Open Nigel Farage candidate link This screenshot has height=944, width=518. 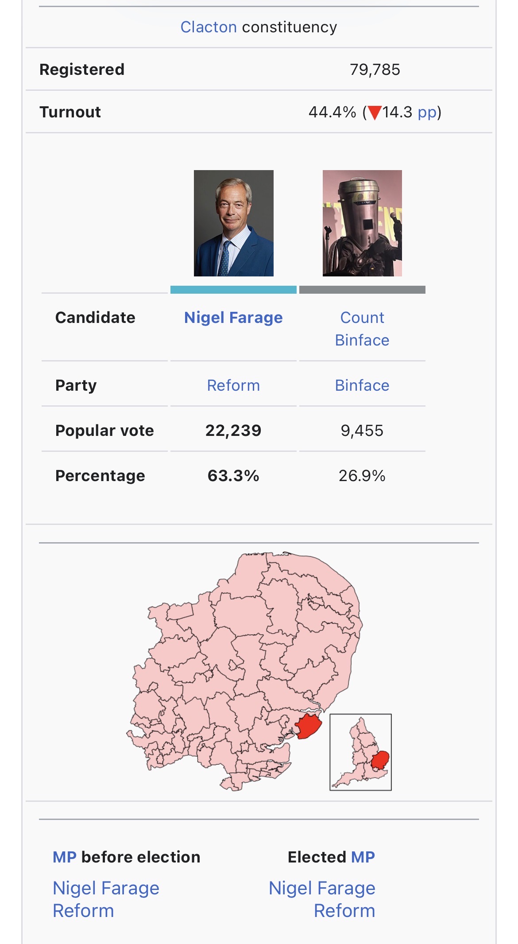(233, 318)
